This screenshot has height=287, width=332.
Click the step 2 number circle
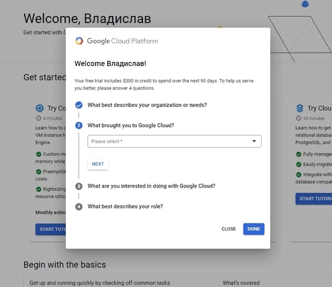79,126
